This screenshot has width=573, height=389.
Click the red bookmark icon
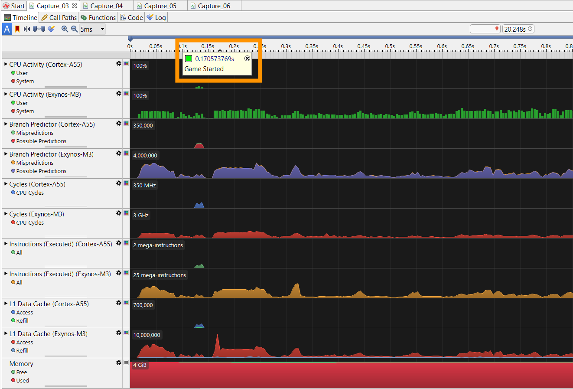17,29
